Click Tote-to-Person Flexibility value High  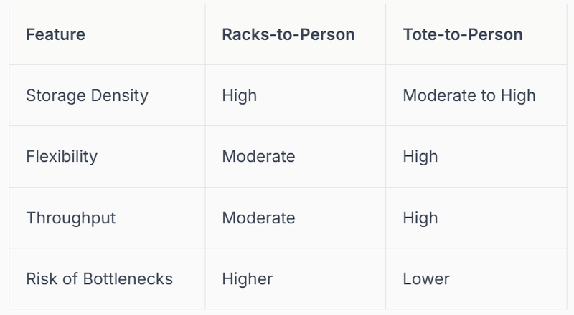pos(420,156)
